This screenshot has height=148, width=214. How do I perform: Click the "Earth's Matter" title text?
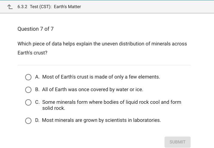pyautogui.click(x=67, y=7)
